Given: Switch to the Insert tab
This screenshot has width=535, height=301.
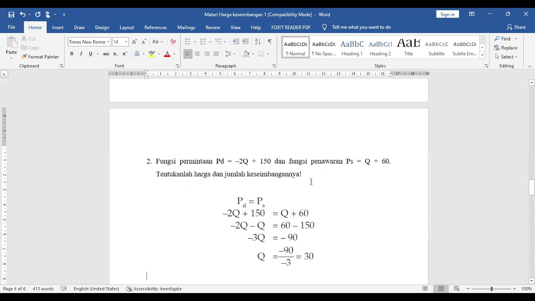Looking at the screenshot, I should (58, 28).
